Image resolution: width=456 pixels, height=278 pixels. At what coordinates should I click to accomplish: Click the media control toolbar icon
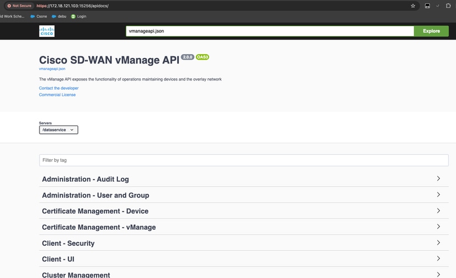point(427,6)
